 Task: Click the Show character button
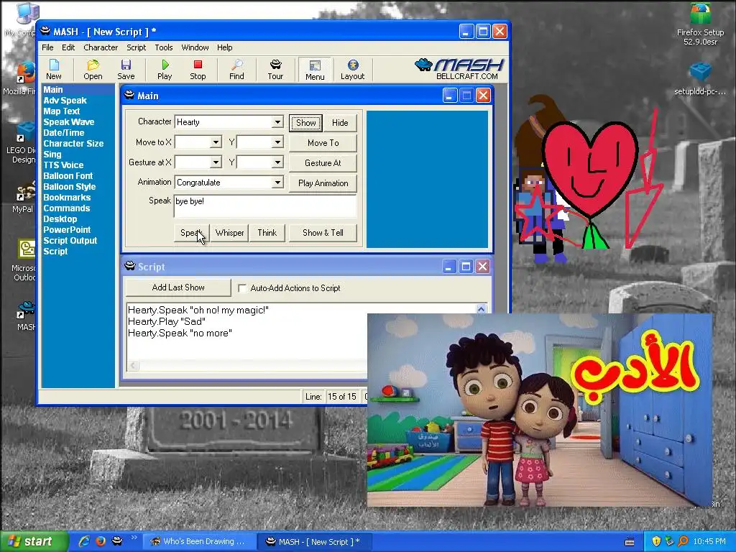tap(305, 123)
